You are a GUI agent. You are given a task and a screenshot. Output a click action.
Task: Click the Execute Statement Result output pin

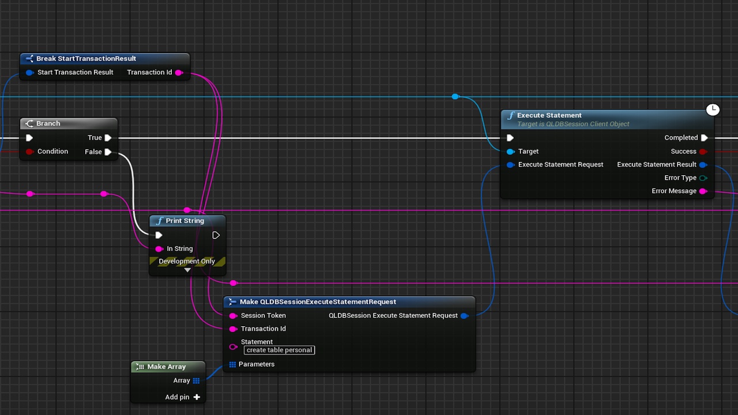703,165
